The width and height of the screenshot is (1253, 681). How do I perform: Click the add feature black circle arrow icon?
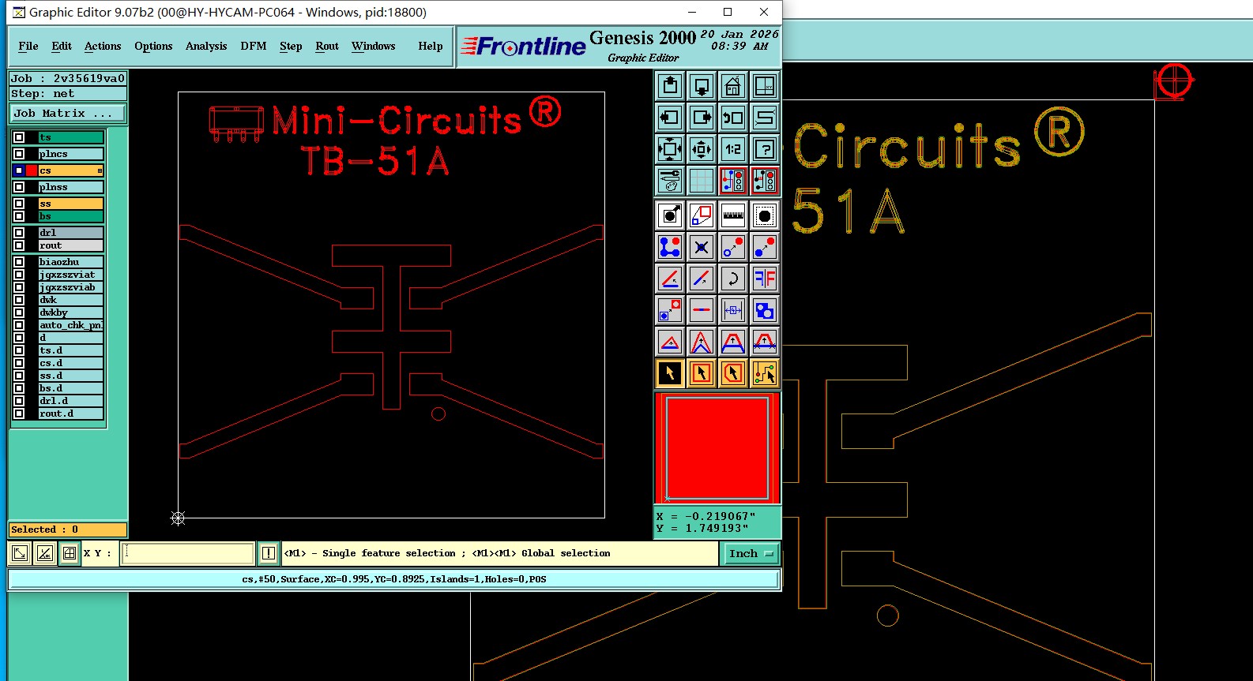point(670,215)
